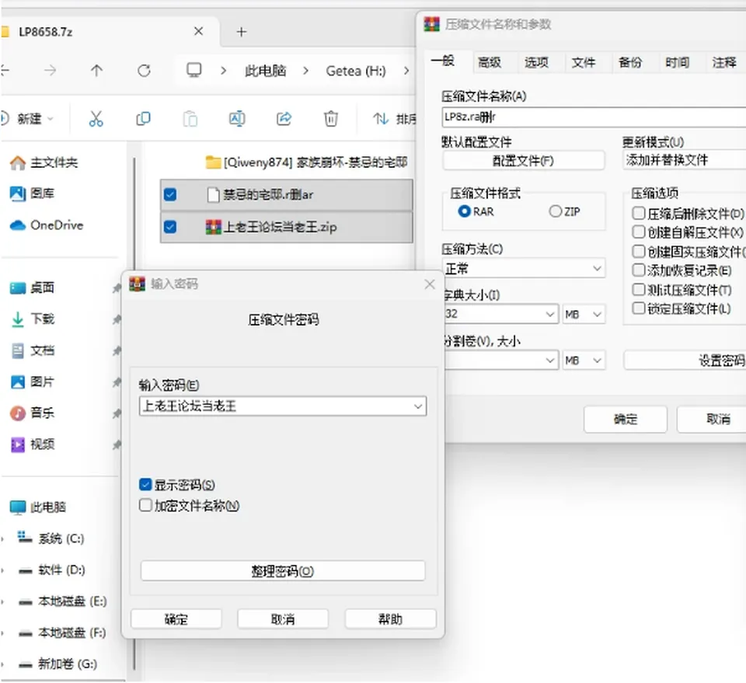
Task: Switch to the 选项 tab
Action: 536,62
